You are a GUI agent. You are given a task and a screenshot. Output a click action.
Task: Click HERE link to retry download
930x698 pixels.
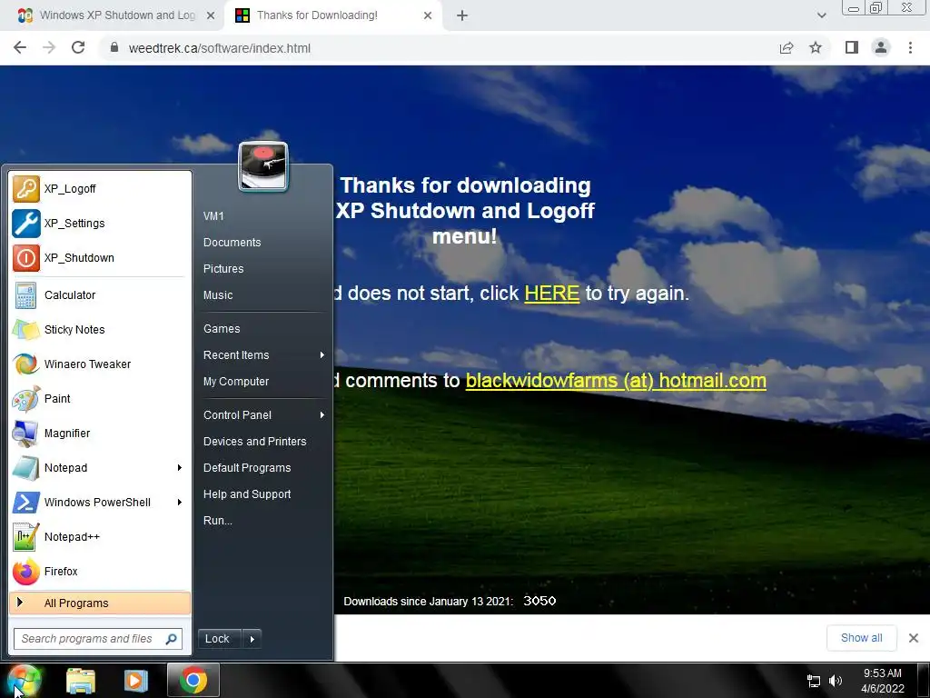click(x=551, y=294)
